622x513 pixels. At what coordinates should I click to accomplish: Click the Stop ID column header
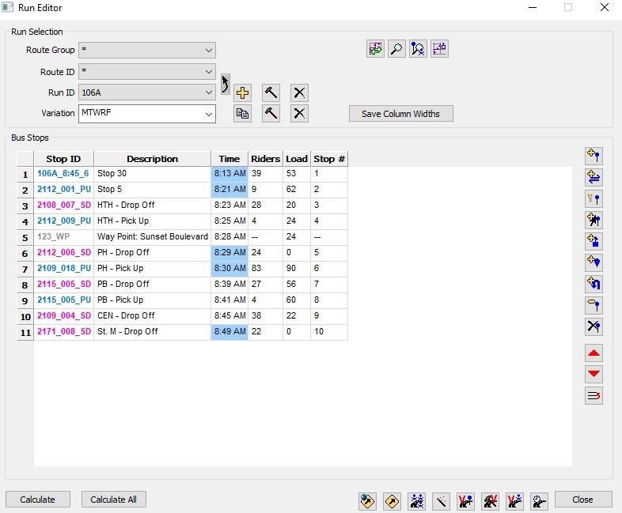[64, 159]
